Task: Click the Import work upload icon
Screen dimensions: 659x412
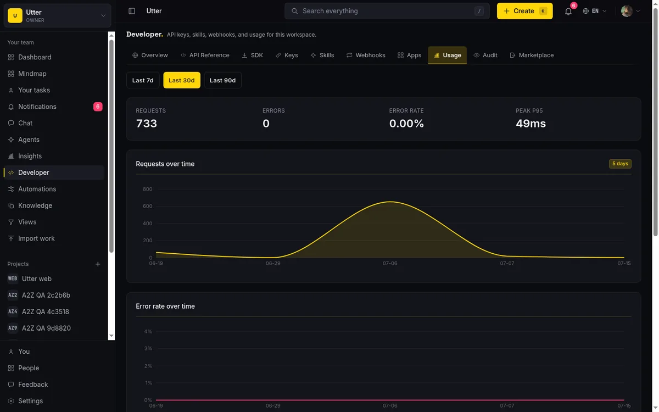Action: click(11, 238)
